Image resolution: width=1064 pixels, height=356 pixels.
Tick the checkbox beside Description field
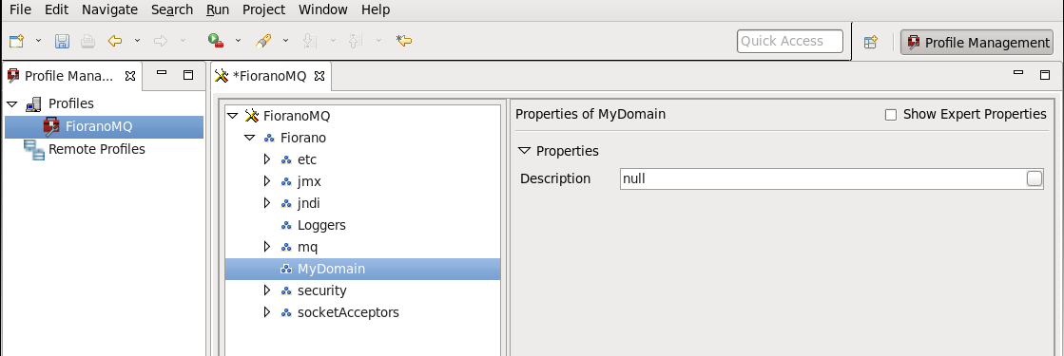tap(1035, 178)
